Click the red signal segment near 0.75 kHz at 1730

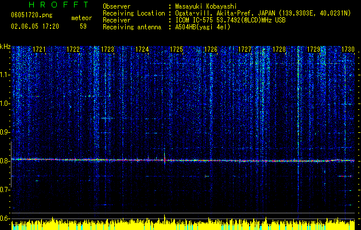tap(346, 176)
